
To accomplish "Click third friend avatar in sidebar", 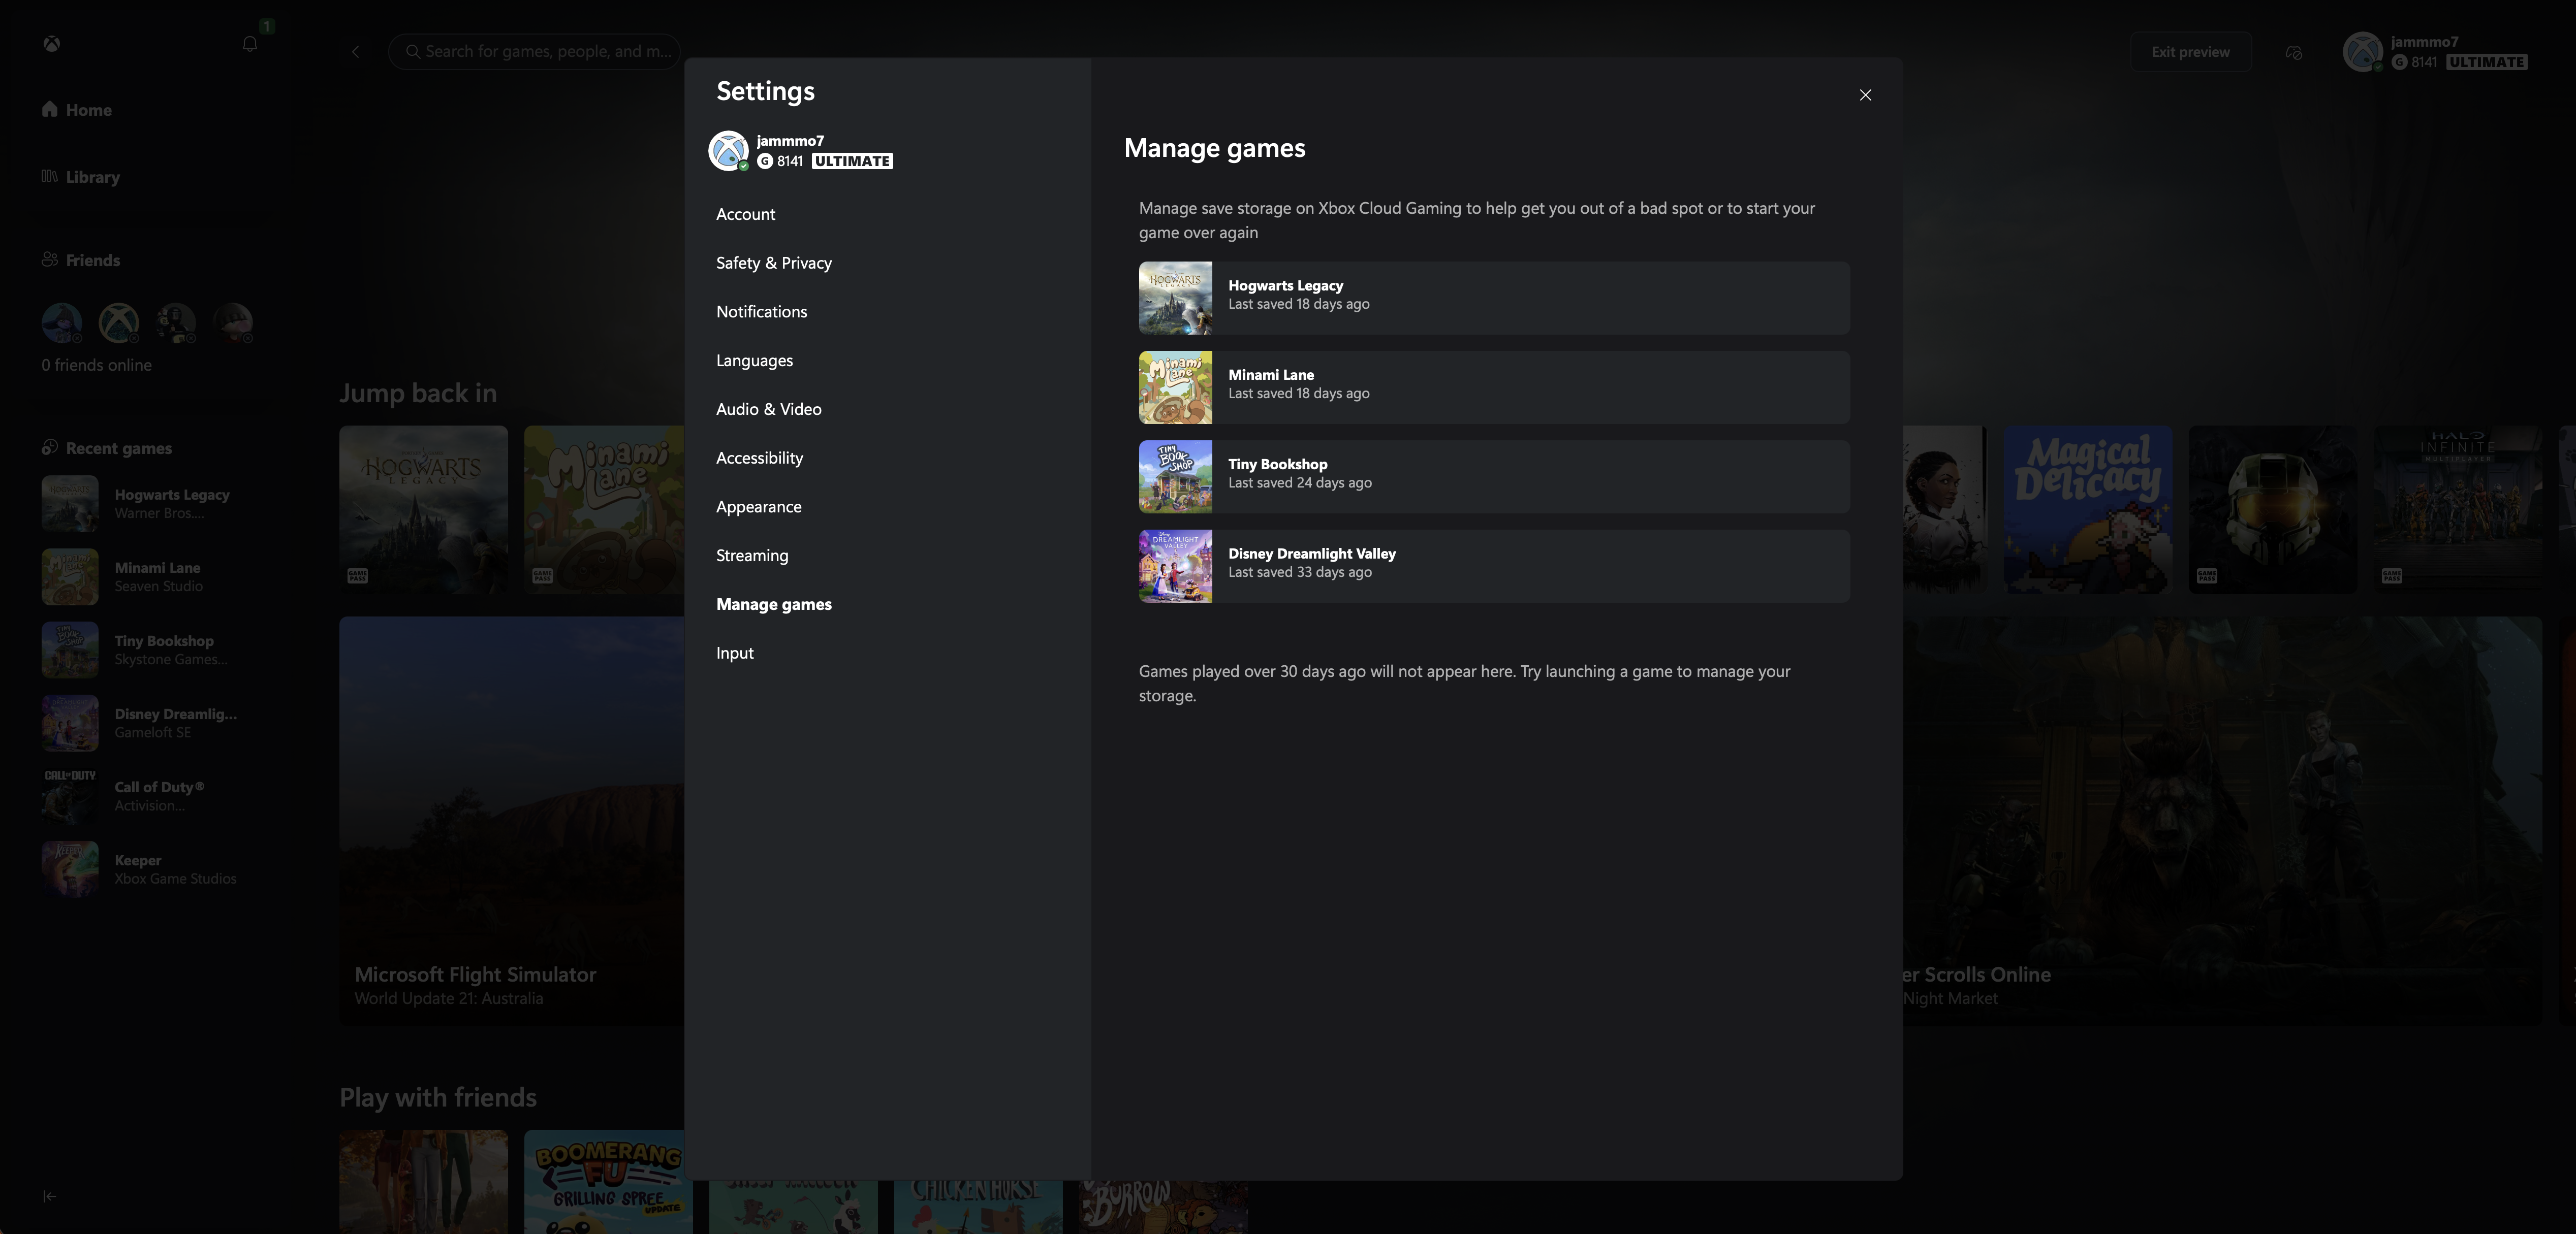I will (176, 323).
